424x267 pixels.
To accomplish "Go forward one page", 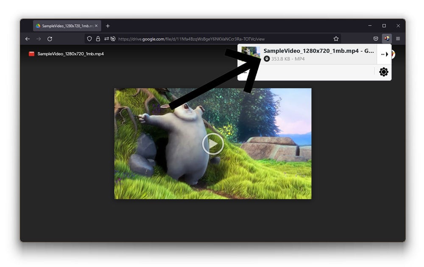I will (39, 39).
